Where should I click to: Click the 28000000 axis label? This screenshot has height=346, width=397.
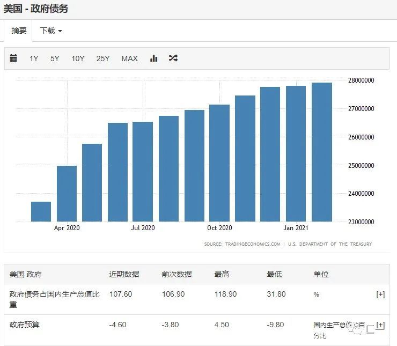tap(361, 80)
